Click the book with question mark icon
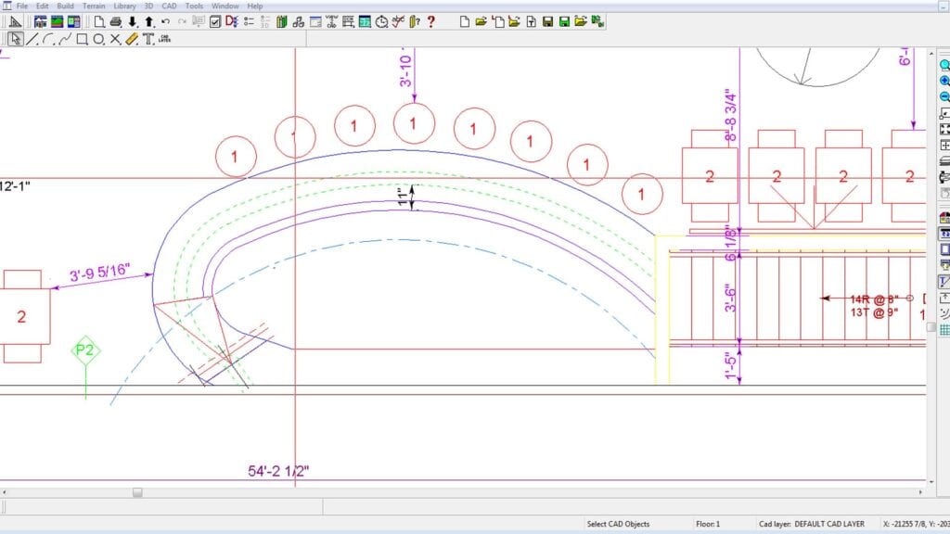The width and height of the screenshot is (950, 534). click(x=415, y=22)
